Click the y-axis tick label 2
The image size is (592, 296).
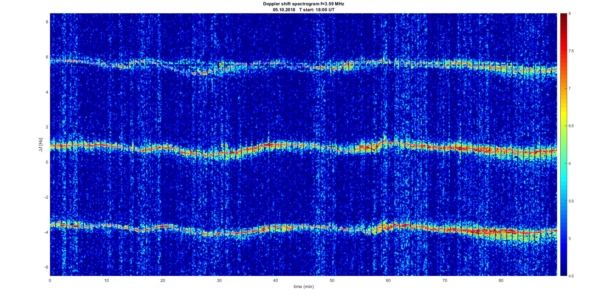pos(47,127)
